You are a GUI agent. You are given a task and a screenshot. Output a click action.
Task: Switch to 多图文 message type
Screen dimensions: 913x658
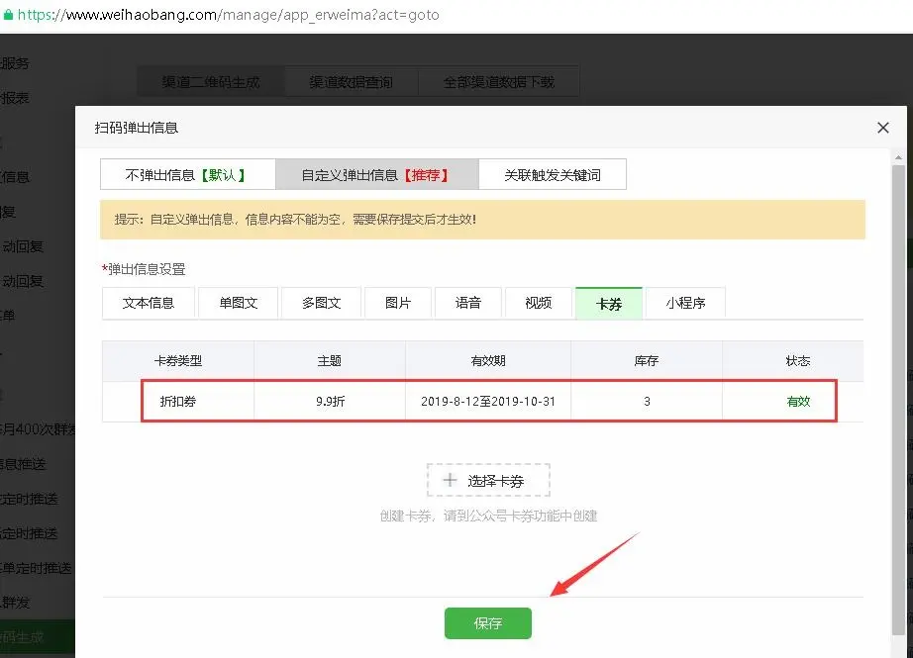point(322,303)
